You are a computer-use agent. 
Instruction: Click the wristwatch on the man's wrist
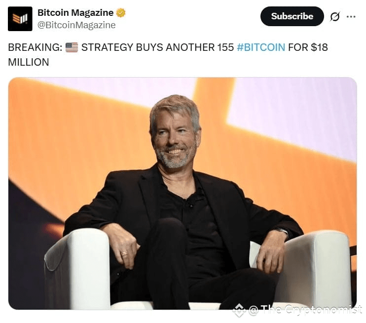click(x=282, y=231)
